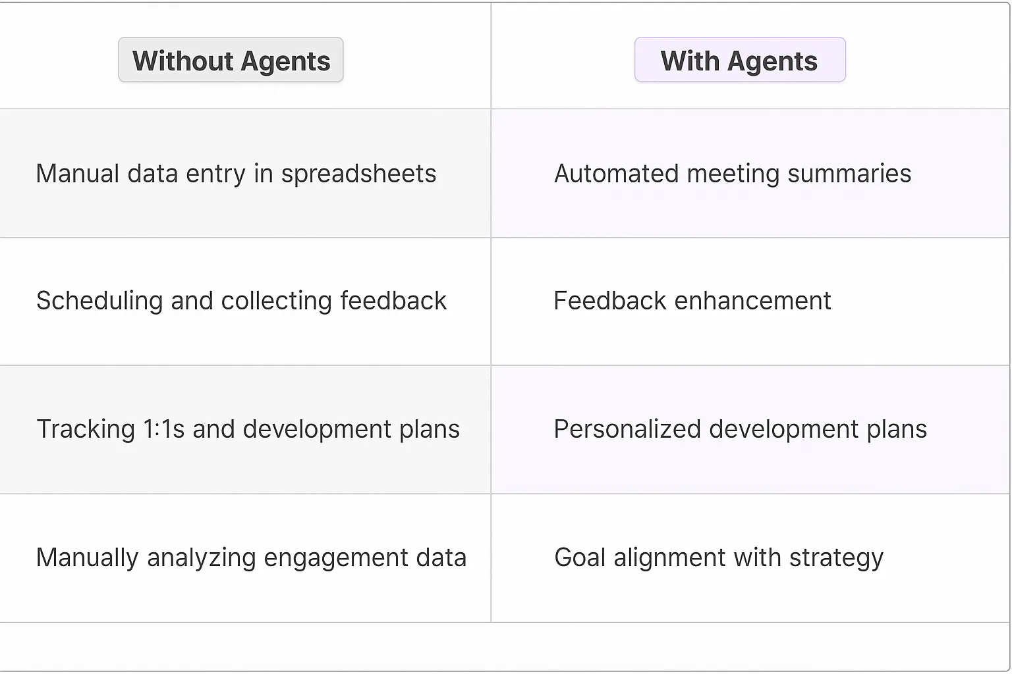Click Goal alignment with strategy text
1012x674 pixels.
718,557
